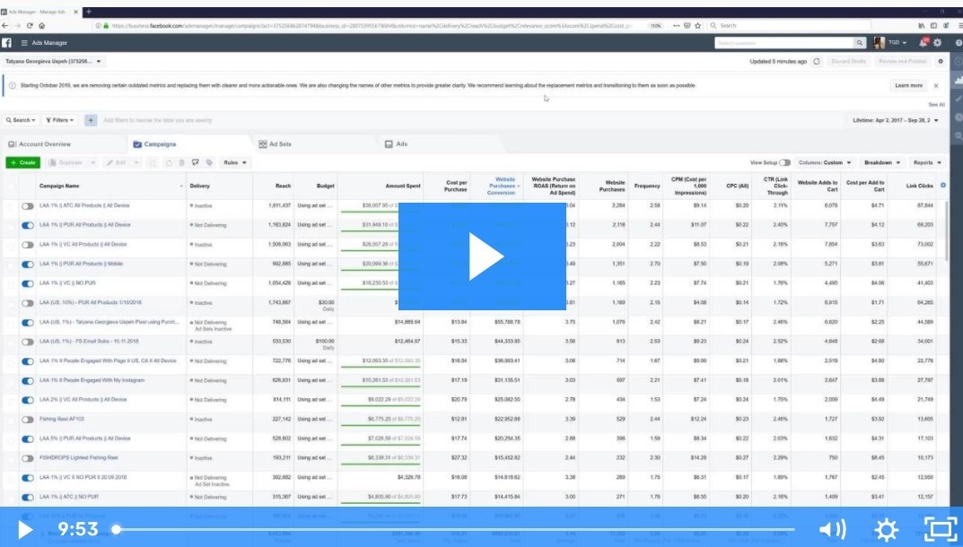Click the Ads Manager notifications bell
This screenshot has width=963, height=547.
(x=924, y=42)
